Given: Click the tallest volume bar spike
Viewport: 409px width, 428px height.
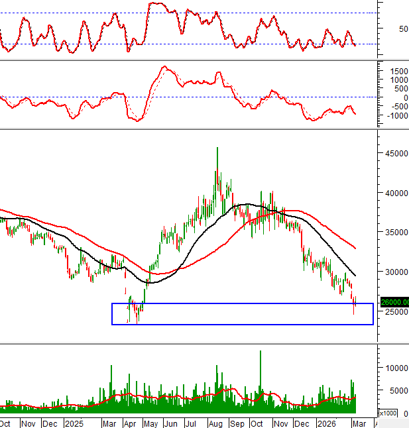Looking at the screenshot, I should pos(261,352).
